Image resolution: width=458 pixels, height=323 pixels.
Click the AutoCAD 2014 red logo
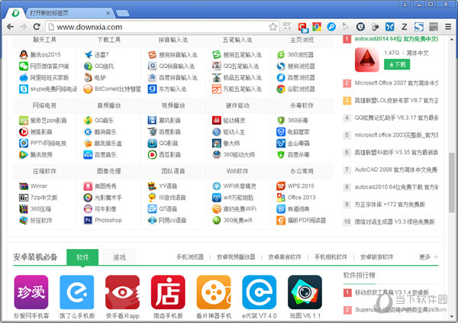(x=367, y=60)
